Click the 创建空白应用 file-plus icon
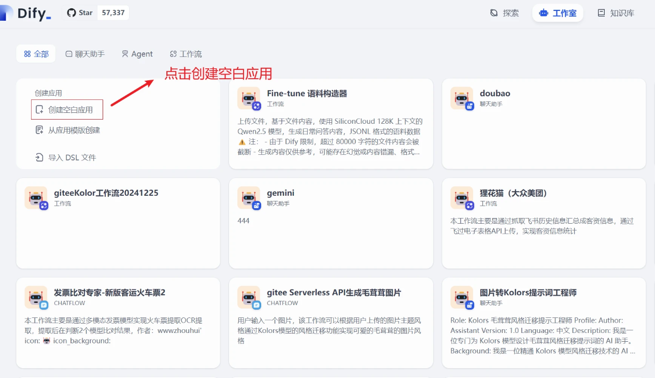655x378 pixels. [x=39, y=109]
